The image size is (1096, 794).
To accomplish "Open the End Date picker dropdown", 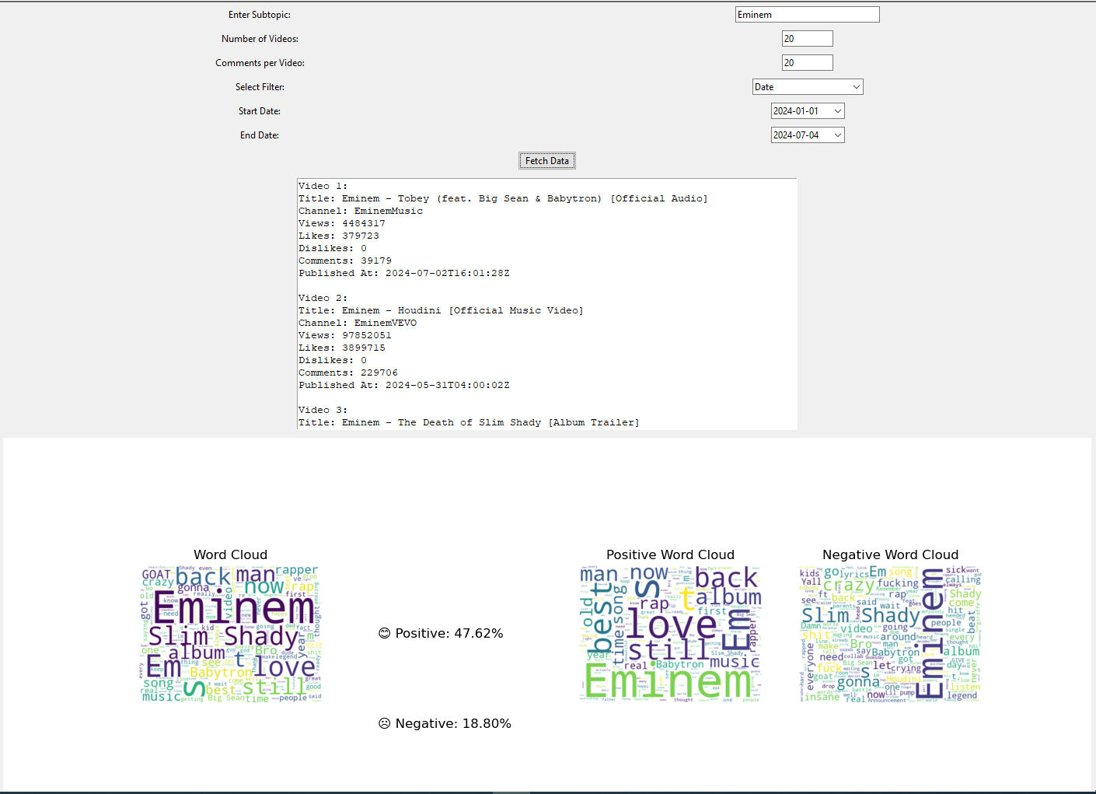I will 808,135.
